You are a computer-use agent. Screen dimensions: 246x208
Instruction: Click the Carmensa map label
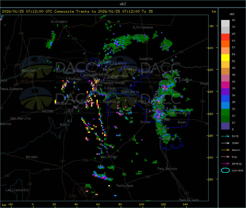pos(167,139)
